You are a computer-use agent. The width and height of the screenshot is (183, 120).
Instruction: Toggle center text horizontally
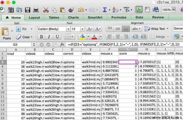coord(118,37)
